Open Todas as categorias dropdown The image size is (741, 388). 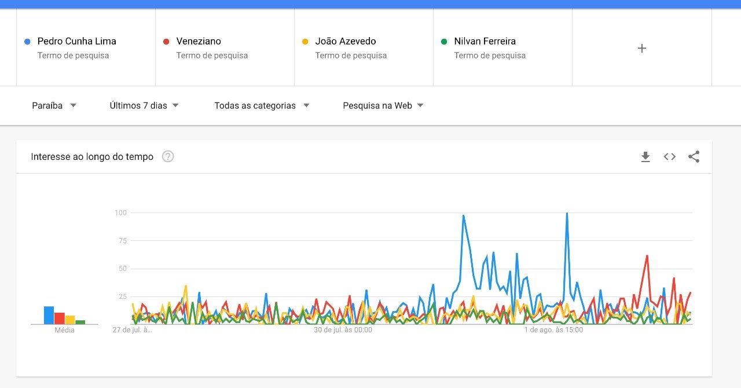(262, 105)
